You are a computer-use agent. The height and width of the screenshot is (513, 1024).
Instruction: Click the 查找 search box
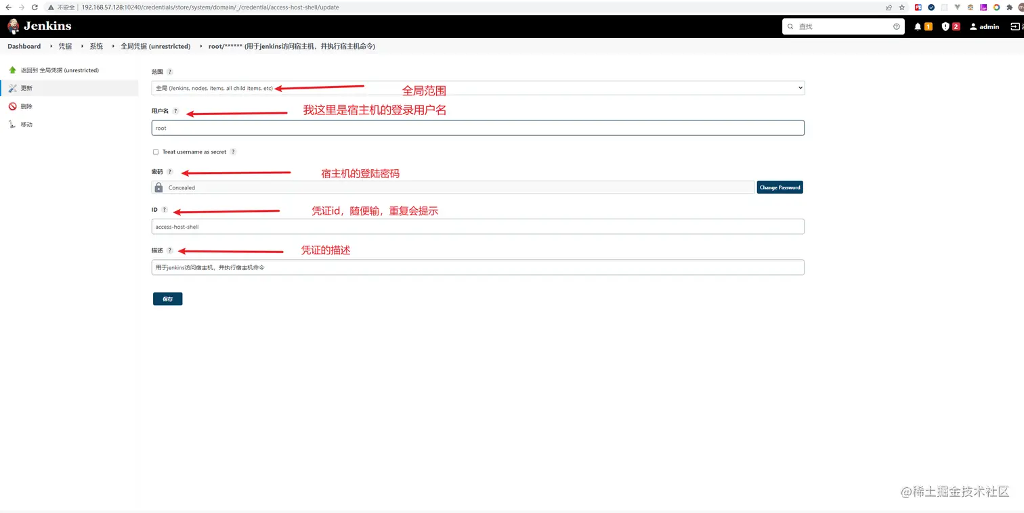843,26
